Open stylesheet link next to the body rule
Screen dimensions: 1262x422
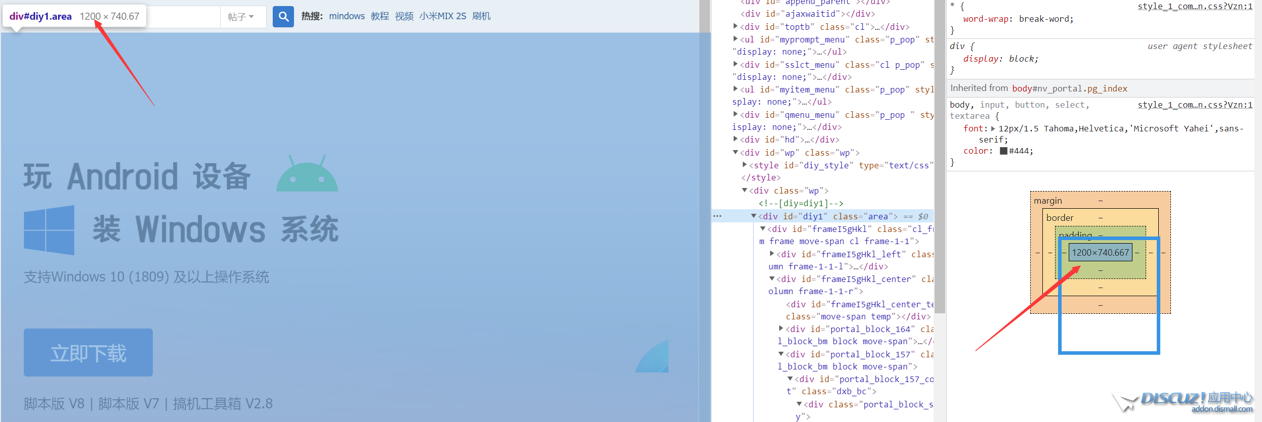coord(1195,105)
